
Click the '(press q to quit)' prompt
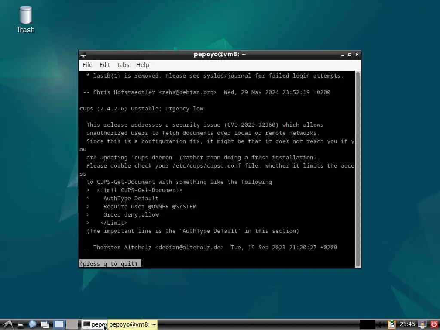pos(110,263)
